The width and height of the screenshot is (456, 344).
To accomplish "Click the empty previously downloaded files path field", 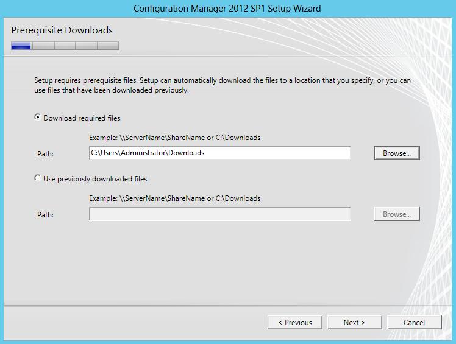I will 220,214.
